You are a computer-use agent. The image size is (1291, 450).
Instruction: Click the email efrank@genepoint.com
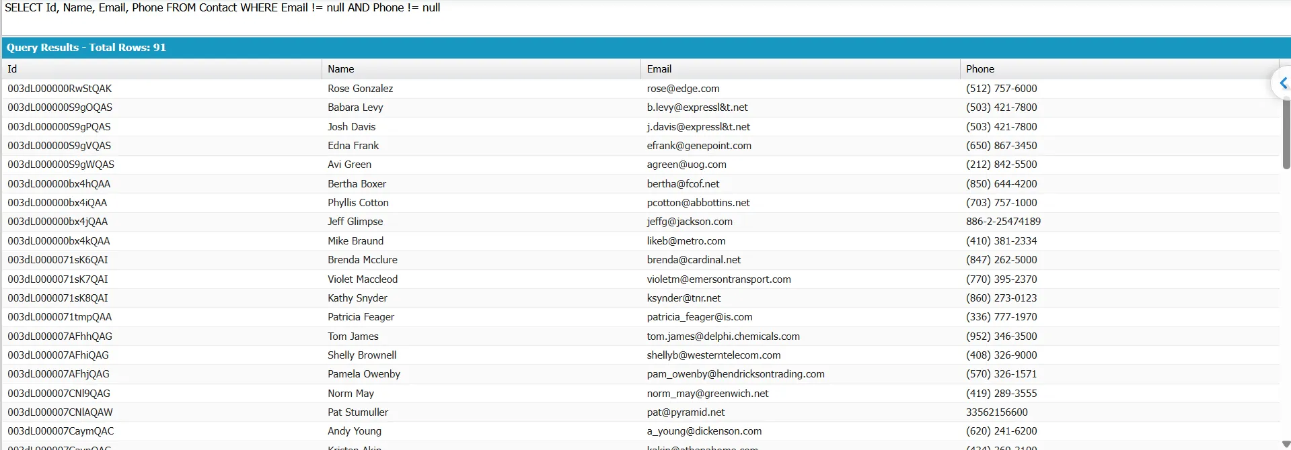[x=699, y=146]
